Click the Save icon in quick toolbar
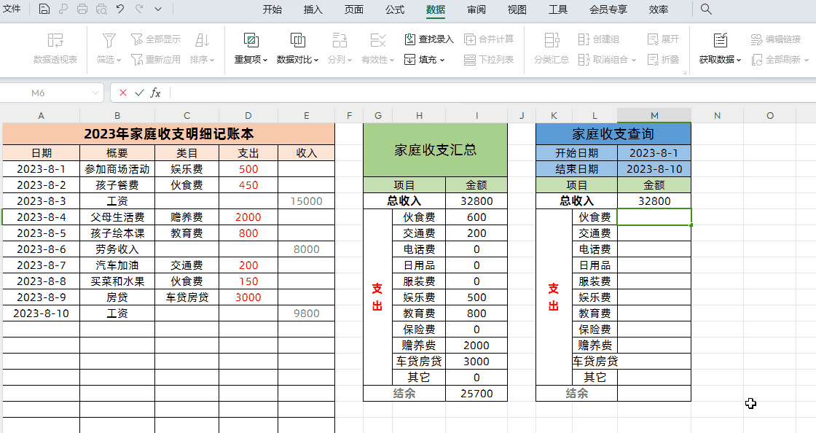The image size is (816, 433). (x=44, y=9)
